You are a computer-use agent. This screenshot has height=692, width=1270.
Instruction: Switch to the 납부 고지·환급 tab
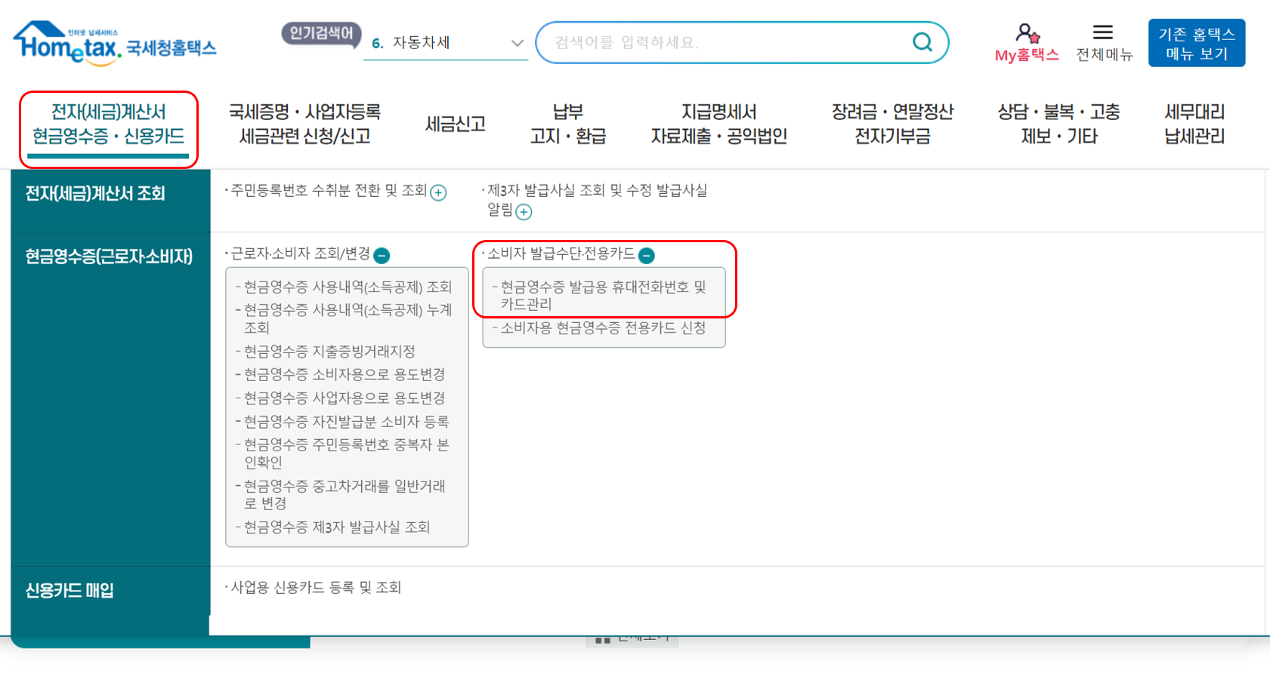[569, 125]
